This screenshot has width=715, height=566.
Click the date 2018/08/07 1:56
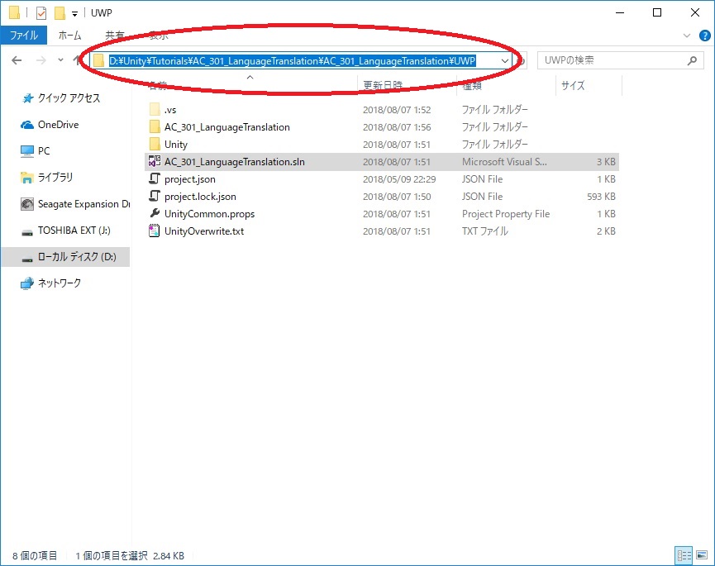[x=397, y=127]
